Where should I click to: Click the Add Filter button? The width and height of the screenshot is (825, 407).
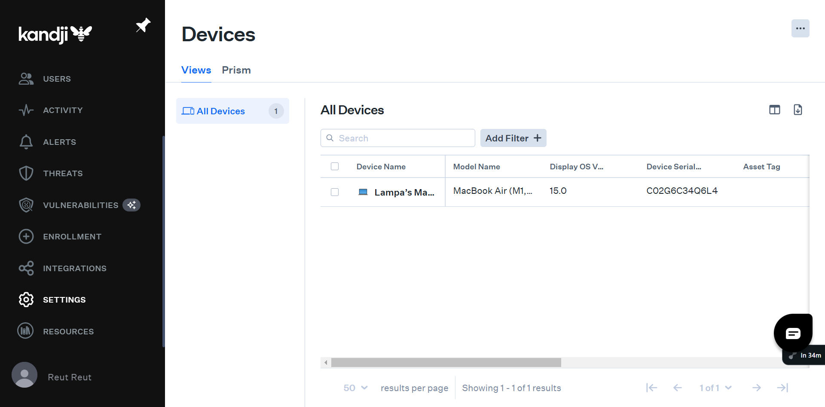[513, 138]
